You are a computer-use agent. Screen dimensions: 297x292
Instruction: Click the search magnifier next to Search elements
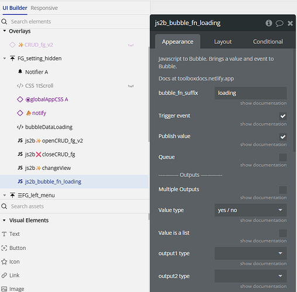click(4, 22)
